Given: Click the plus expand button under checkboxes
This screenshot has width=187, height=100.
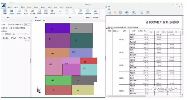Looking at the screenshot, I should click(26, 41).
